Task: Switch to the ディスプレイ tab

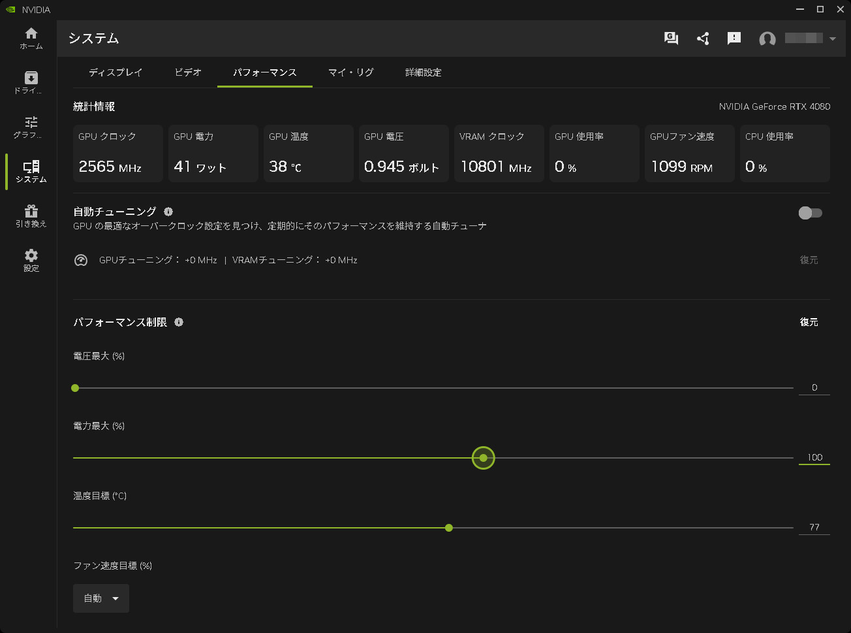Action: click(116, 73)
